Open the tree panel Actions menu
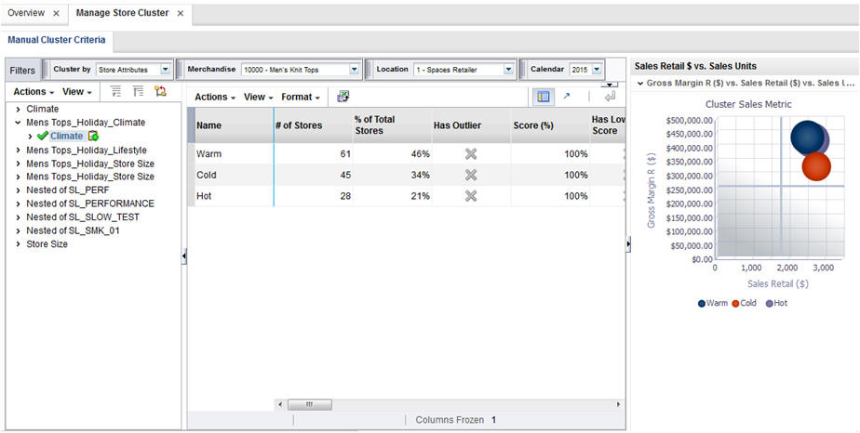The image size is (860, 433). point(34,92)
